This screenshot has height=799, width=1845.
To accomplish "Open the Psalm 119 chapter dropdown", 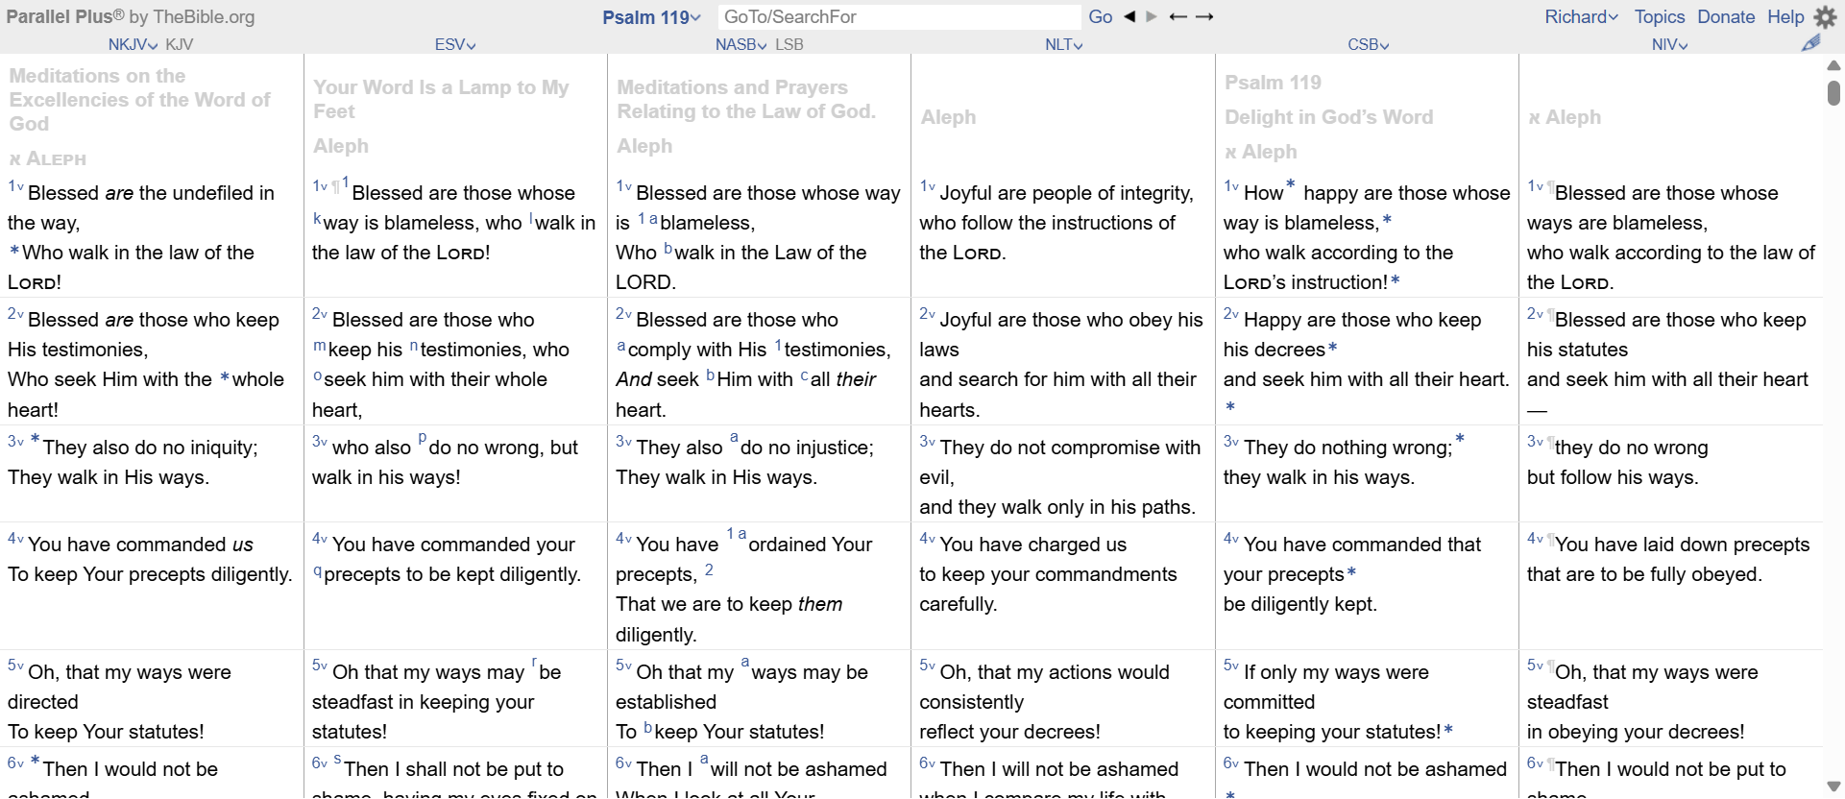I will [652, 17].
